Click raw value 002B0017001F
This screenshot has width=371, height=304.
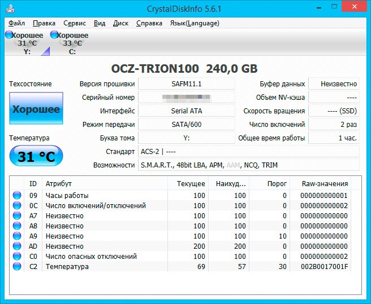coord(325,266)
